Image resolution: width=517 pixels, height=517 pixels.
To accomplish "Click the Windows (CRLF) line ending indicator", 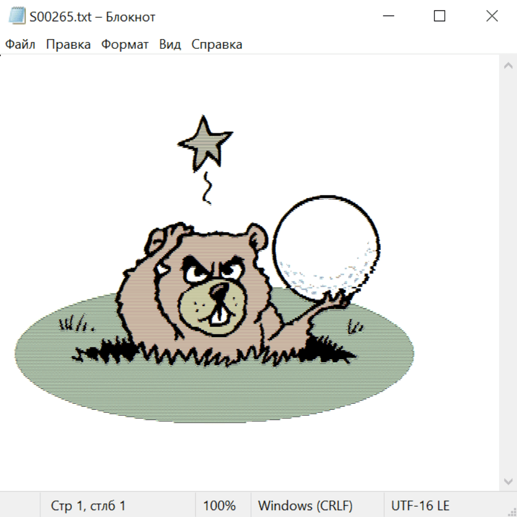I will 305,506.
